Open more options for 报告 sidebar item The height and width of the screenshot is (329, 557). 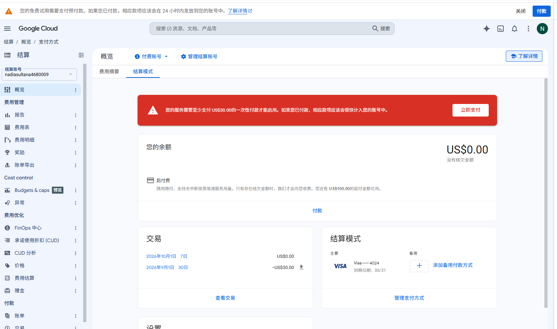coord(76,115)
